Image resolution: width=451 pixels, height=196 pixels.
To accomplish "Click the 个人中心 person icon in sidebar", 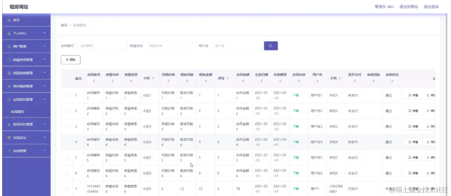I will click(9, 33).
